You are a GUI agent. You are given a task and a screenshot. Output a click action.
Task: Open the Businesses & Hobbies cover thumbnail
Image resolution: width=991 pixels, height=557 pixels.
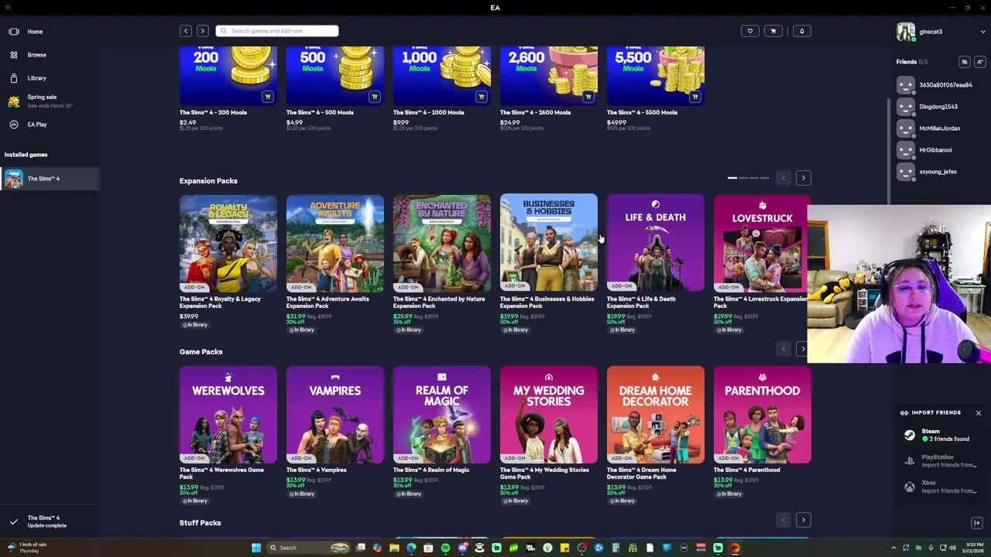549,244
